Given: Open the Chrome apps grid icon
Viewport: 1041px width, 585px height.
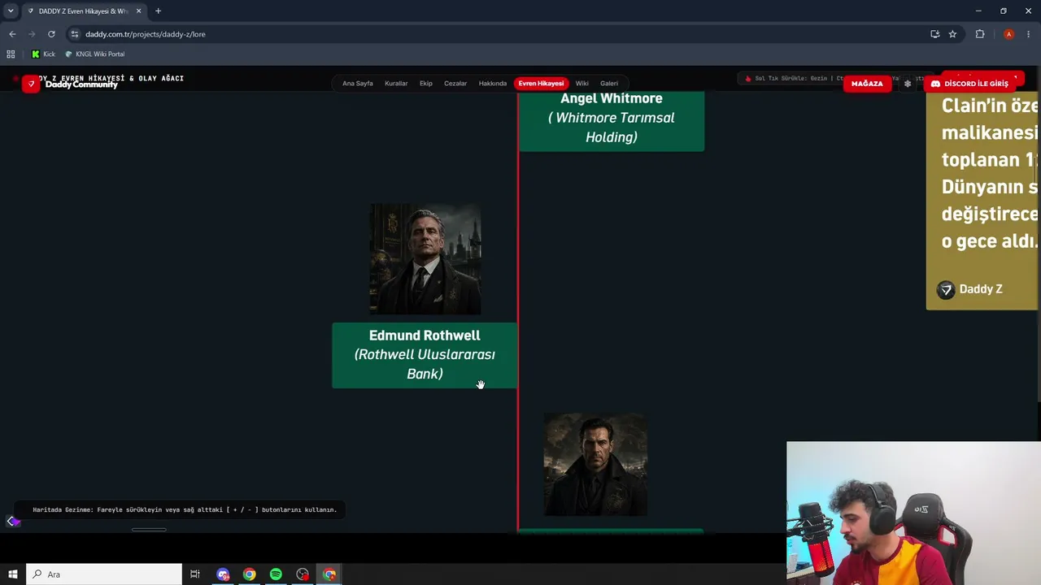Looking at the screenshot, I should [11, 54].
